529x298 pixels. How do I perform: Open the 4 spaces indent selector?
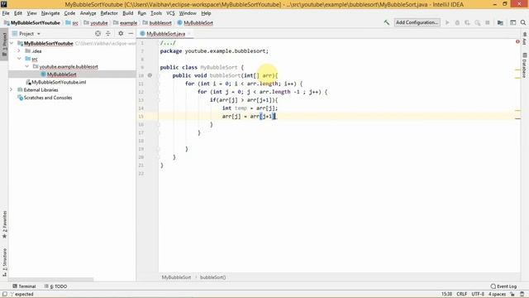click(497, 294)
